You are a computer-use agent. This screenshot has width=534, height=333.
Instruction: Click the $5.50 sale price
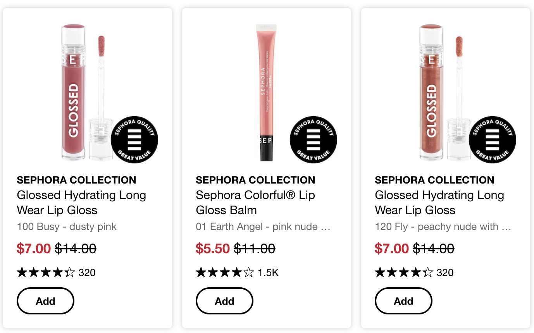pyautogui.click(x=213, y=249)
